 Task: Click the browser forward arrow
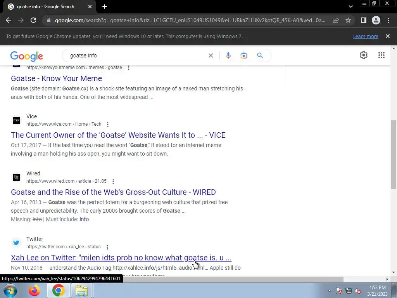click(21, 20)
